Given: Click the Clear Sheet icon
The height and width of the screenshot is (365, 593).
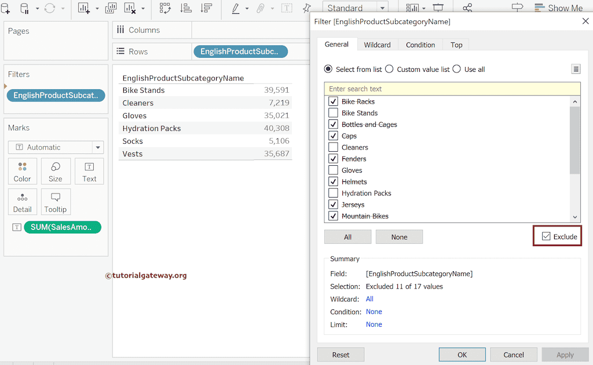Looking at the screenshot, I should 130,8.
